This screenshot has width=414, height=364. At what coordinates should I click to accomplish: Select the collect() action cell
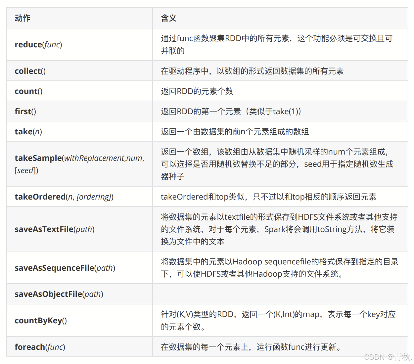30,71
